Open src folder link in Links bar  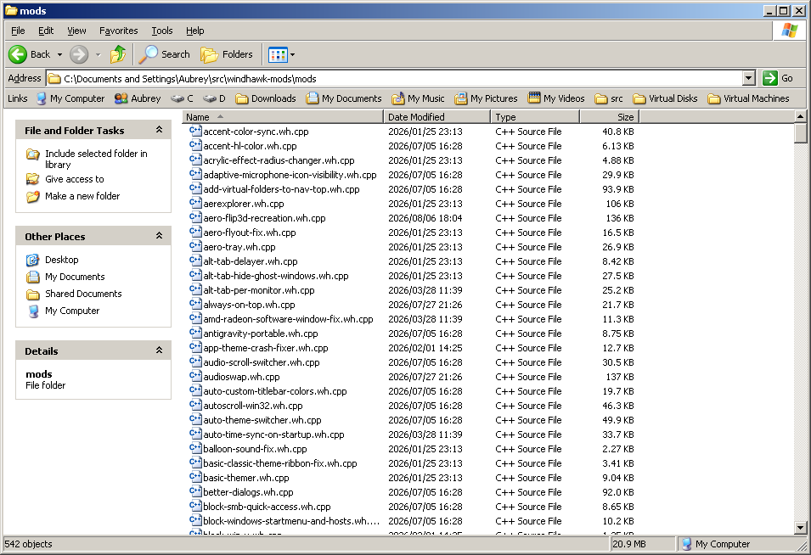pyautogui.click(x=609, y=98)
